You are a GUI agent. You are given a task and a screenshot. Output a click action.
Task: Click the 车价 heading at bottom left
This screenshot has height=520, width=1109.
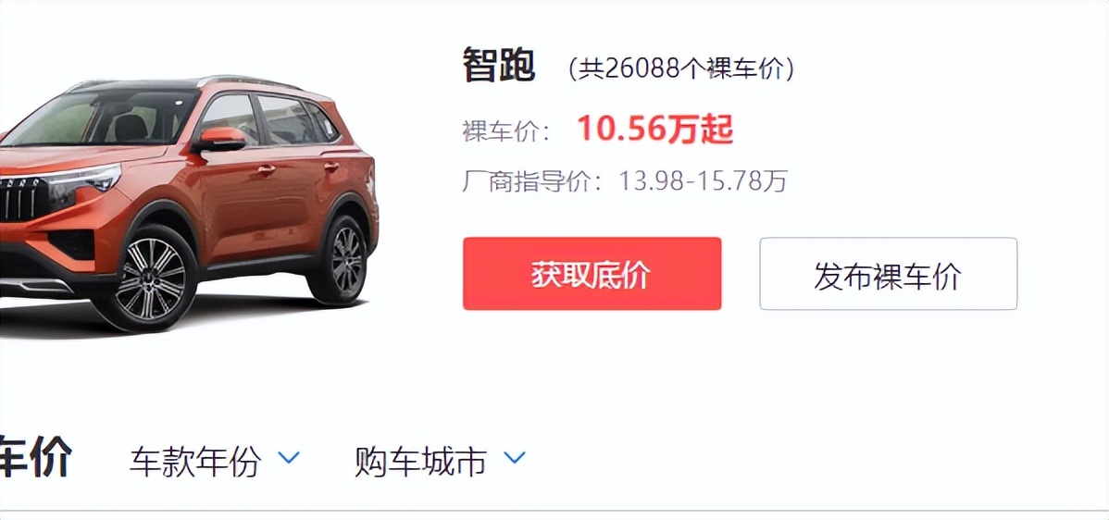click(35, 458)
